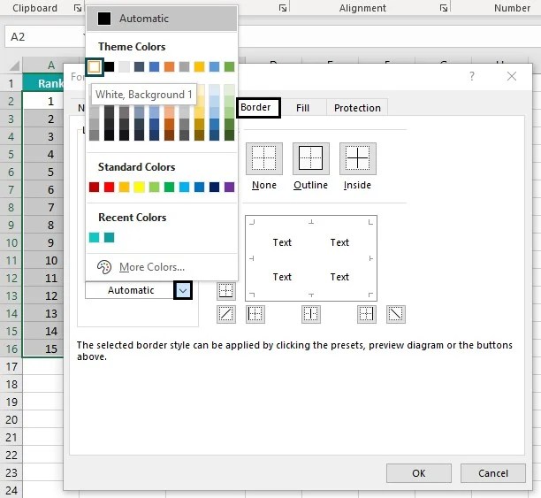Click the bottom border button

[x=226, y=291]
